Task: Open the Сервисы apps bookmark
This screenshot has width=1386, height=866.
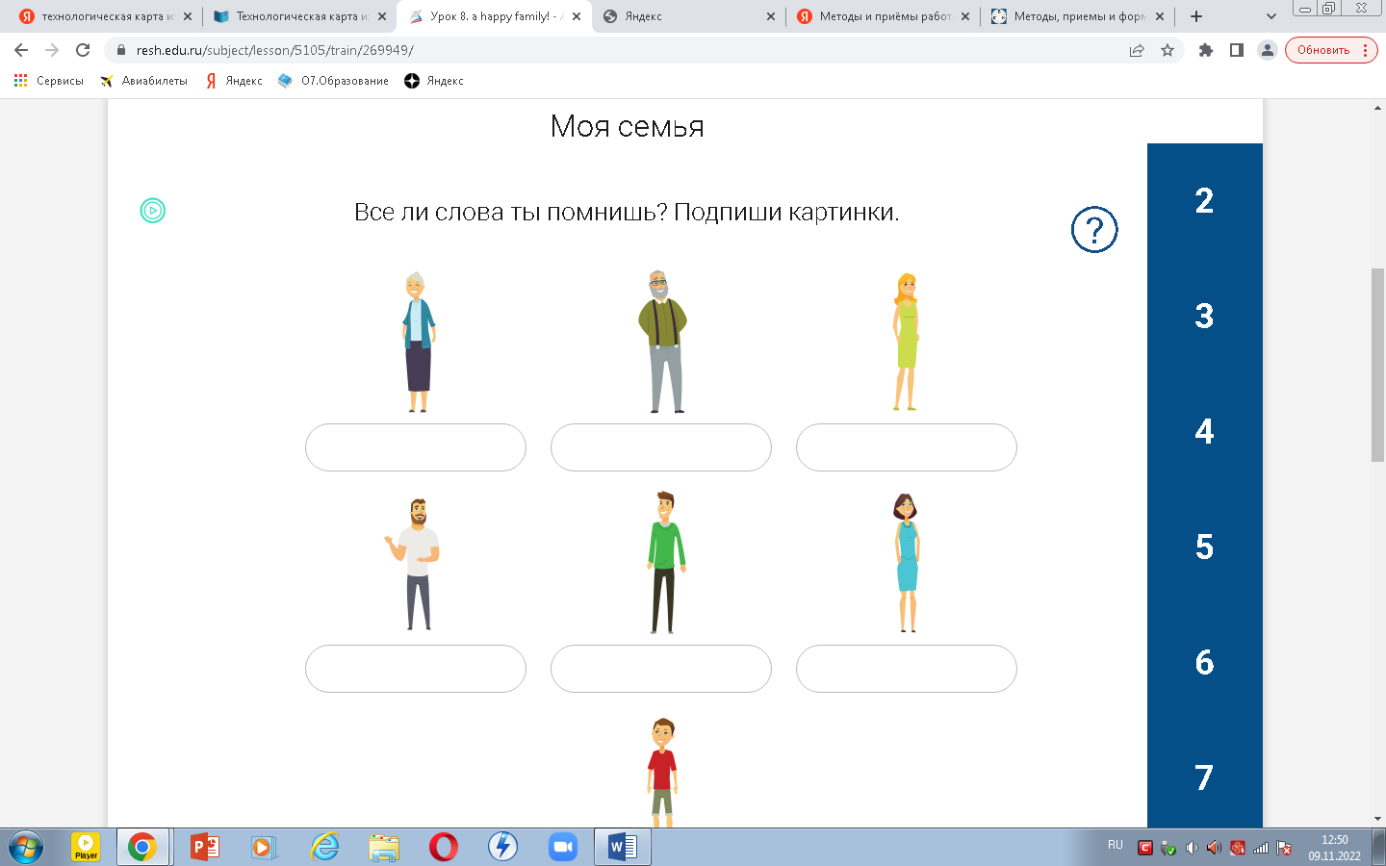Action: (49, 81)
